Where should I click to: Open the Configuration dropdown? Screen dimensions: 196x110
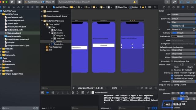[183, 50]
